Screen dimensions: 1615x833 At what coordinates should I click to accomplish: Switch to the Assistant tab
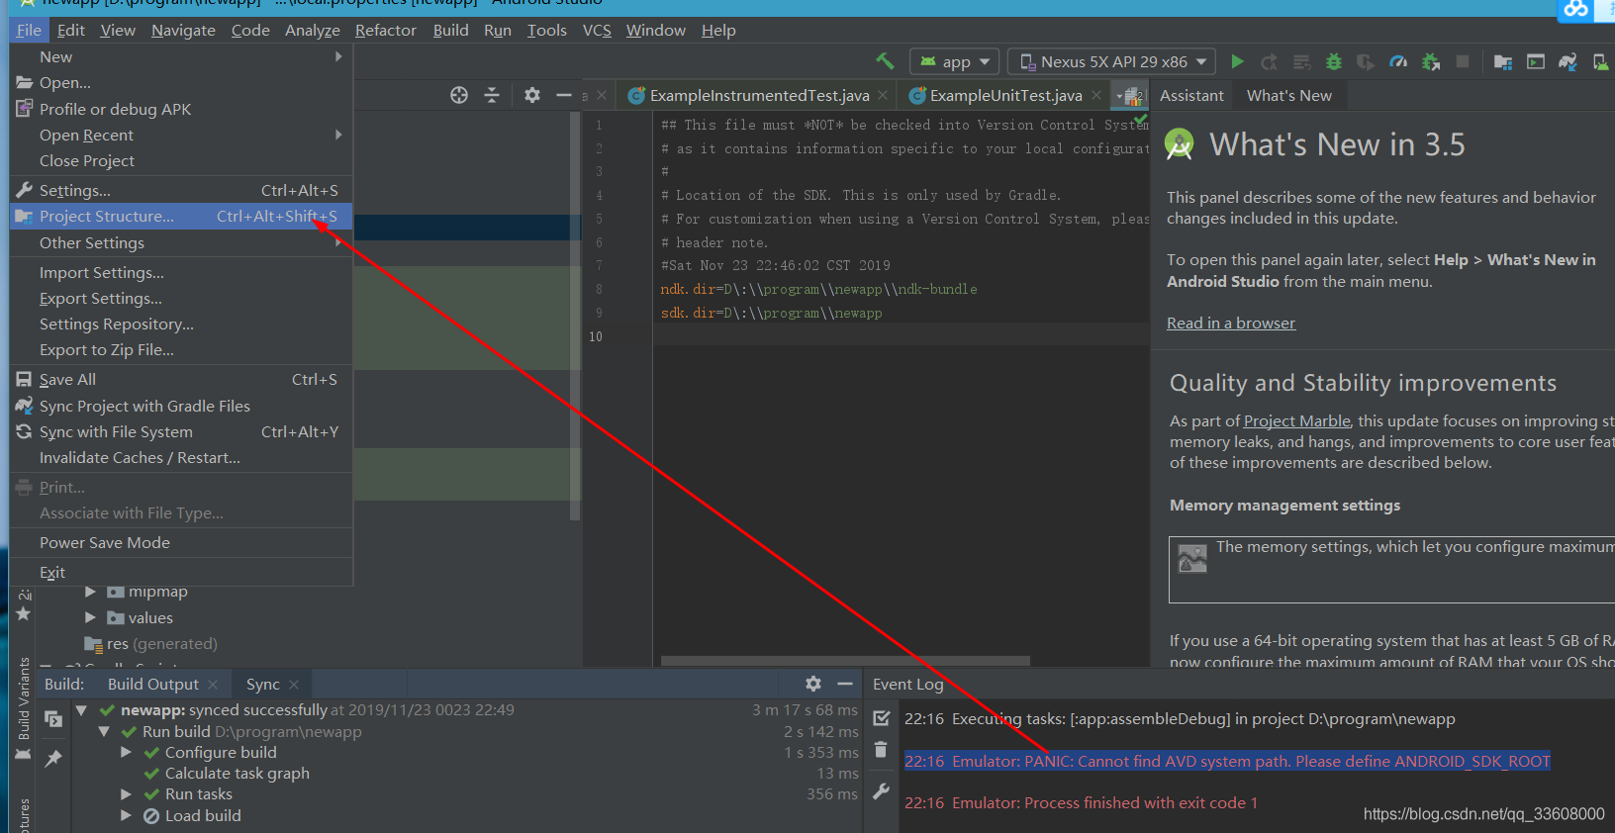[1191, 95]
